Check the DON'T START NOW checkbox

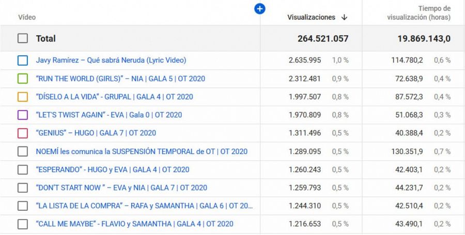[x=23, y=188]
